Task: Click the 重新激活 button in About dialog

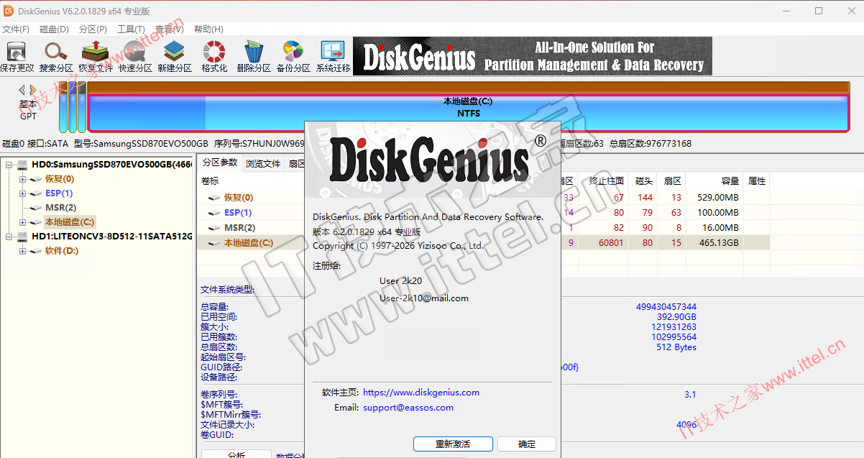Action: click(453, 444)
